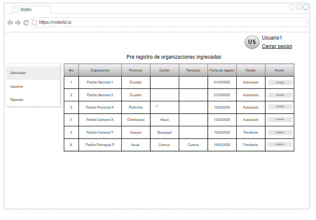Click the Pre registro de organizaciones ingresadas heading

tap(174, 57)
